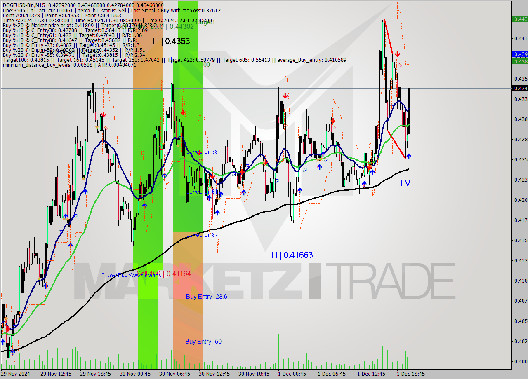Click the 'Buy %20 @ Market price' info line

[x=83, y=25]
